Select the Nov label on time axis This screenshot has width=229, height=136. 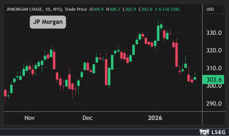coord(30,118)
